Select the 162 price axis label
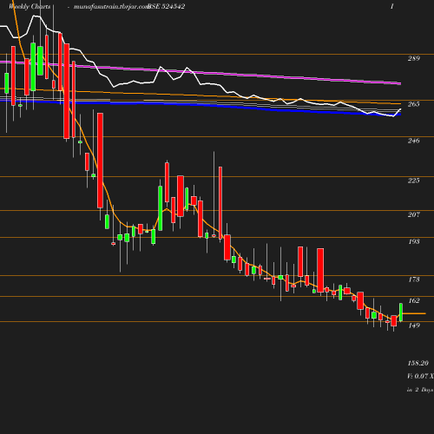Viewport: 434px width, 434px height. 414,301
